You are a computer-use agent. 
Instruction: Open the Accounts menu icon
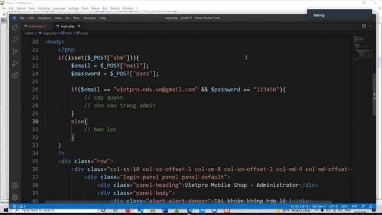15,186
